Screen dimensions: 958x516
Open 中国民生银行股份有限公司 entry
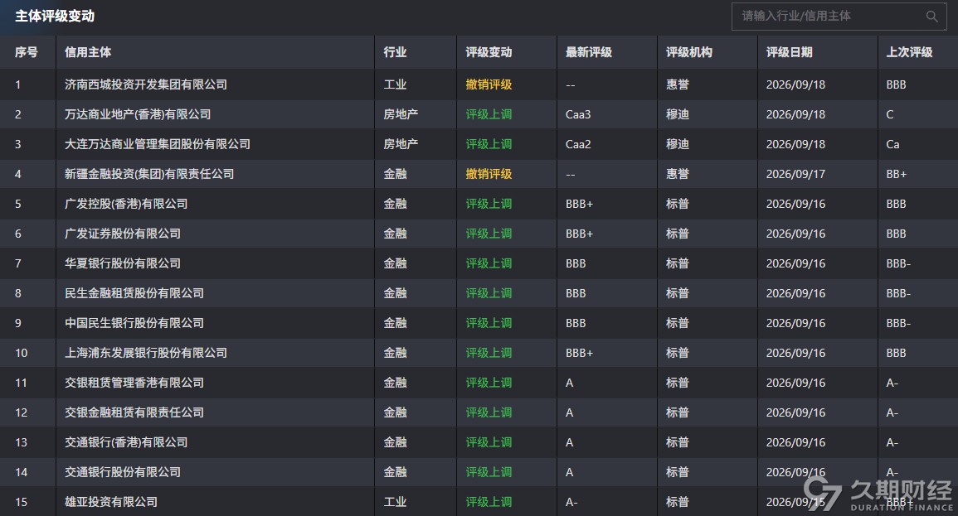point(134,323)
